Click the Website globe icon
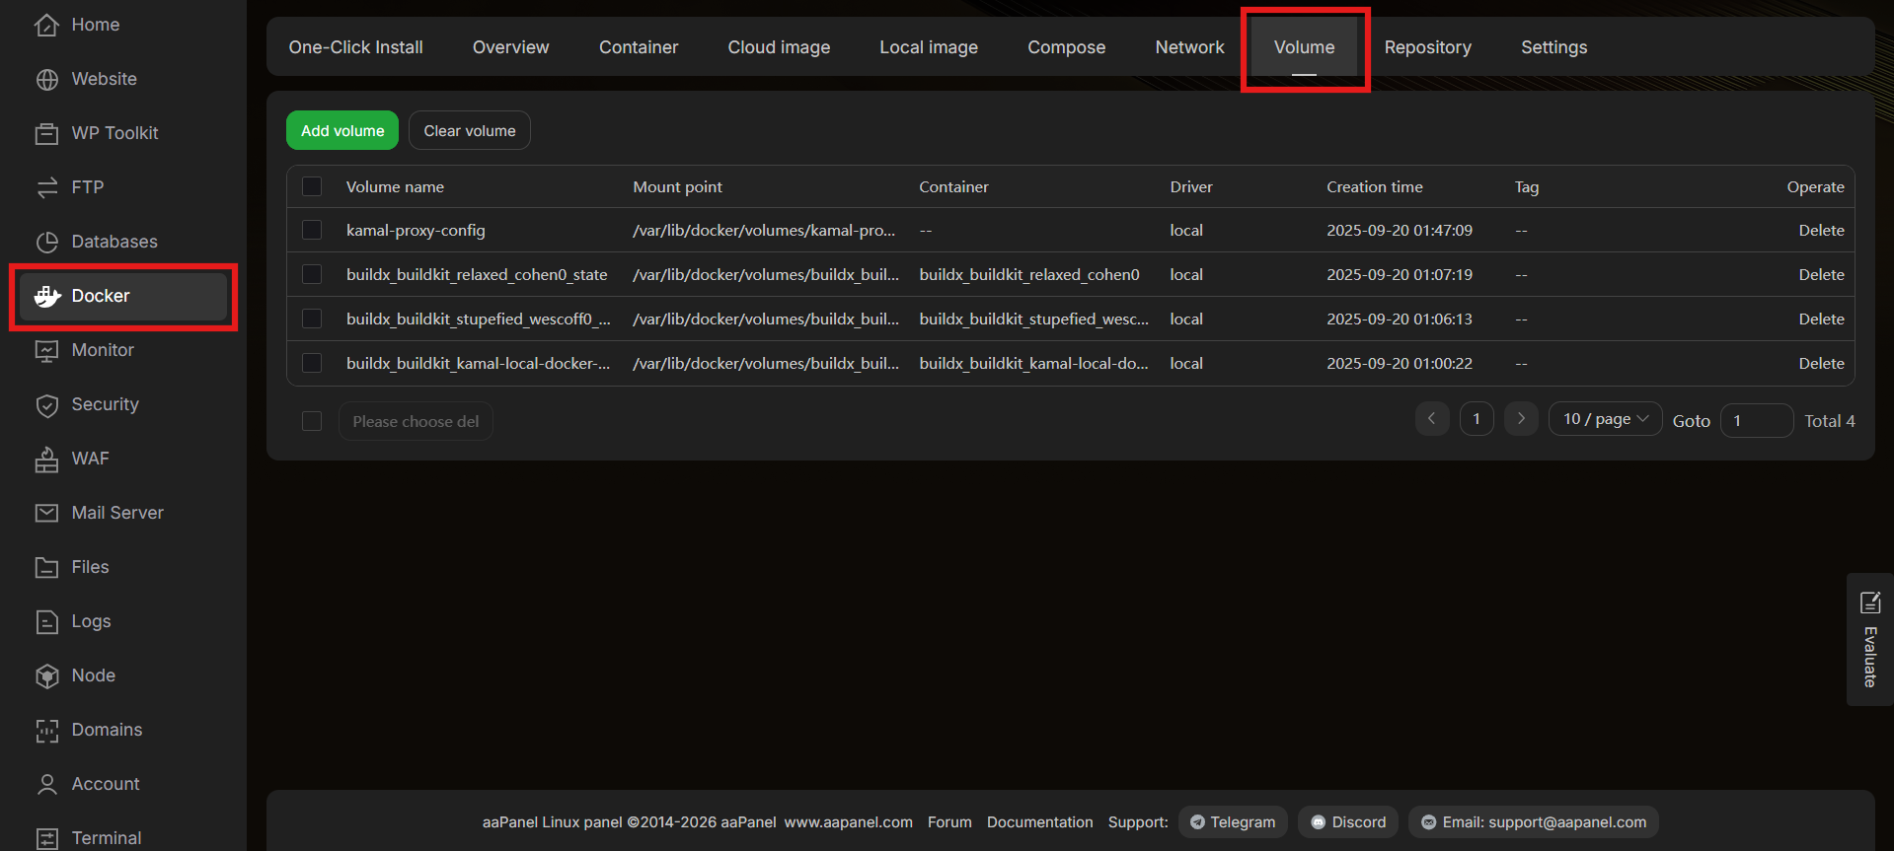Image resolution: width=1894 pixels, height=851 pixels. [46, 79]
